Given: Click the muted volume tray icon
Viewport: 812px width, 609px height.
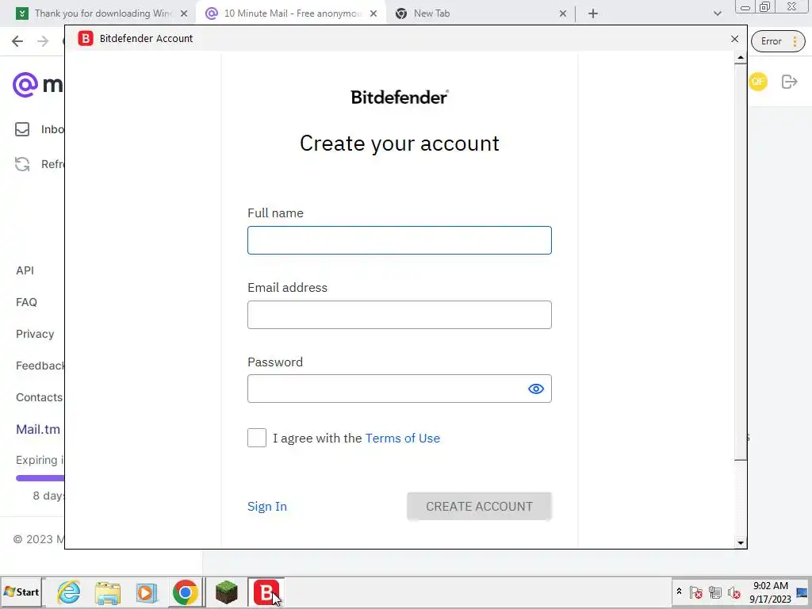Looking at the screenshot, I should pyautogui.click(x=733, y=592).
